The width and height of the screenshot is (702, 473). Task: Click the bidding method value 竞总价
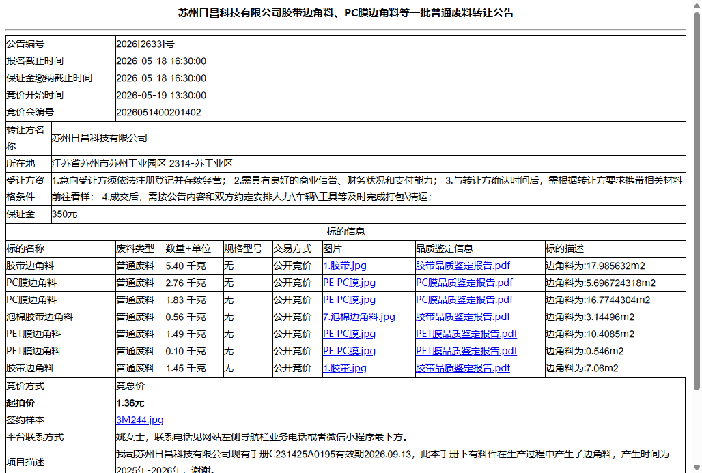pos(130,386)
